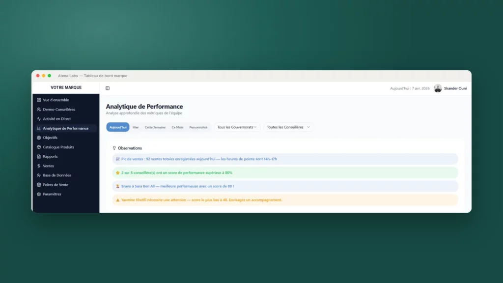Click the Analytique de Performance chart icon
This screenshot has width=503, height=283.
tap(39, 128)
